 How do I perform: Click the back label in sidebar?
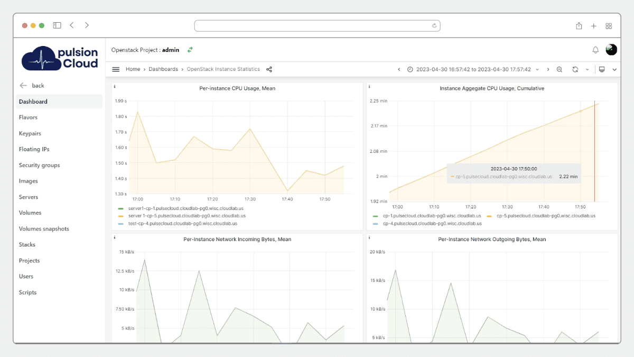(x=38, y=86)
